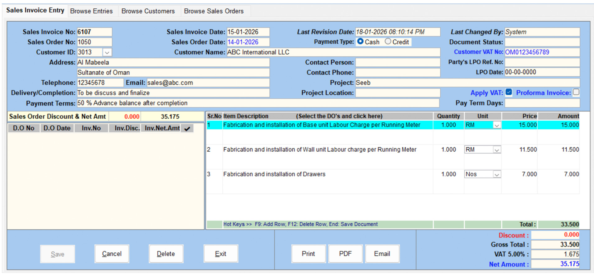Export the invoice with the PDF button
The image size is (594, 276).
(x=345, y=254)
